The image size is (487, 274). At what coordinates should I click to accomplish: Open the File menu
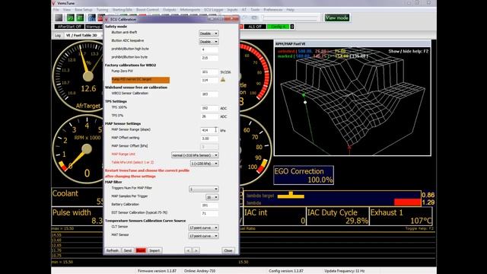click(56, 10)
